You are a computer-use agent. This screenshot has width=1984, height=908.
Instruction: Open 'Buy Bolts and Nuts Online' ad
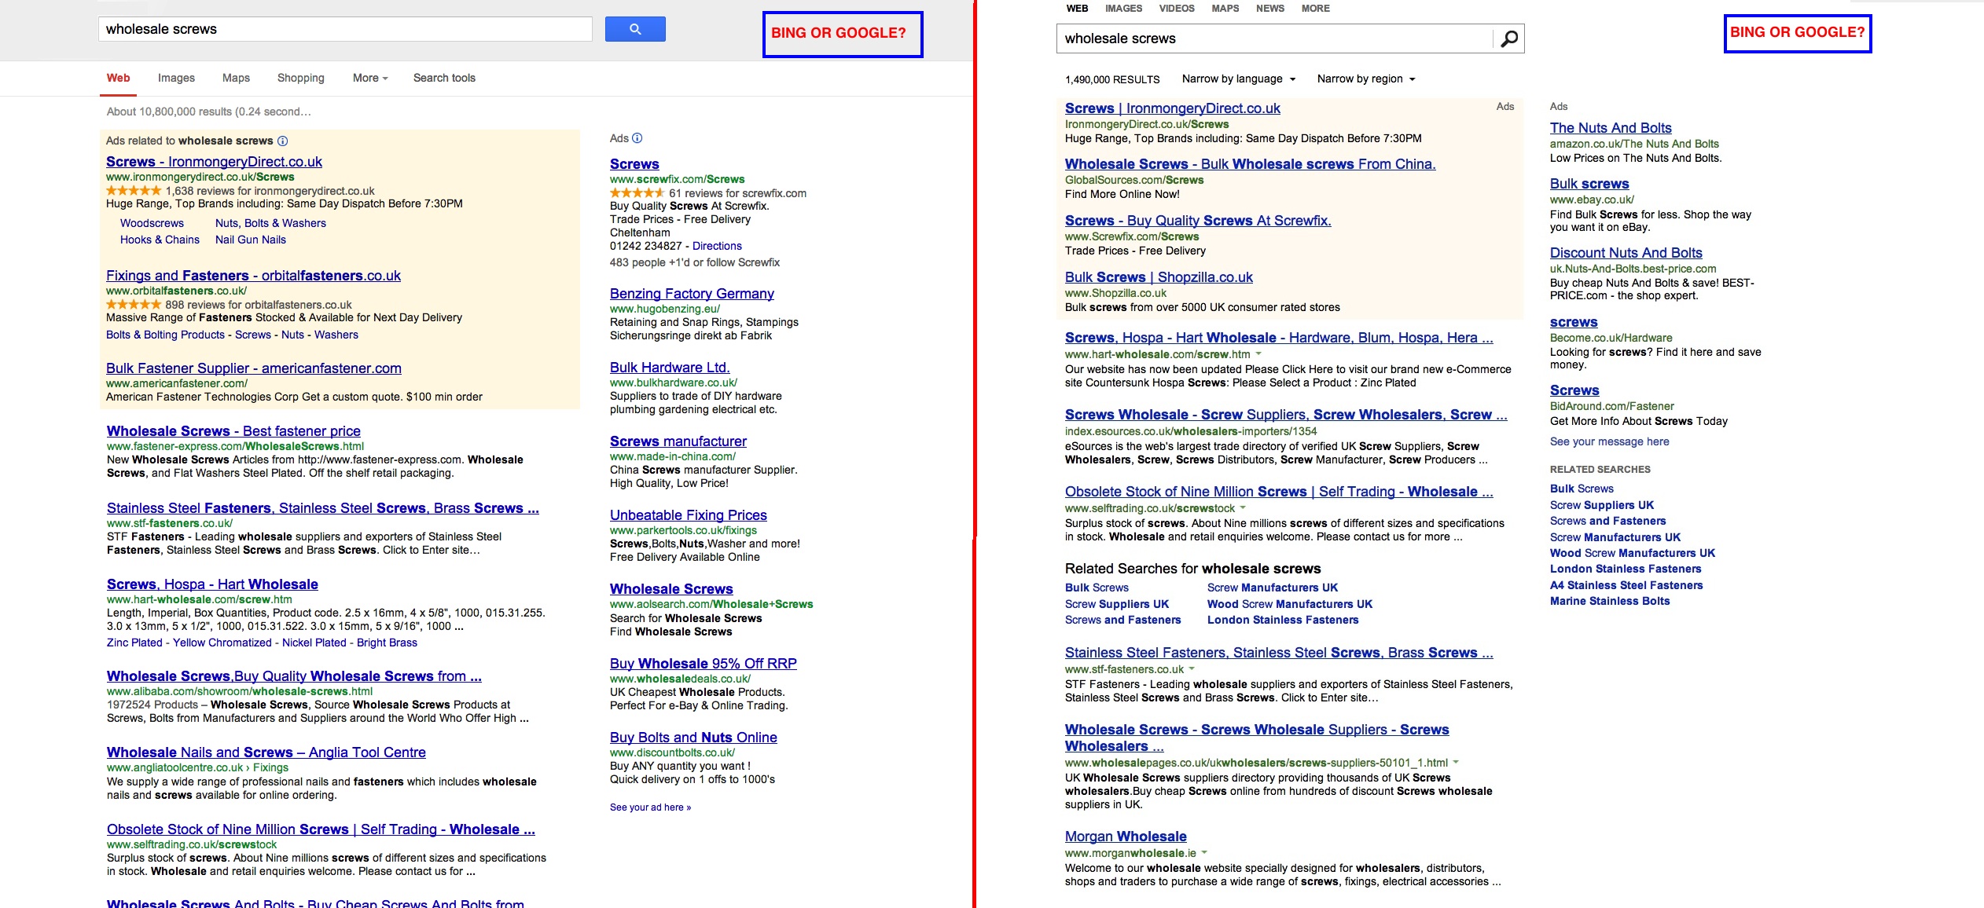point(693,738)
